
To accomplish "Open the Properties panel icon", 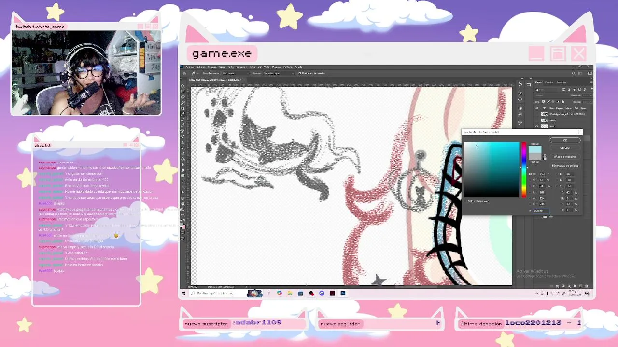I will pyautogui.click(x=520, y=93).
